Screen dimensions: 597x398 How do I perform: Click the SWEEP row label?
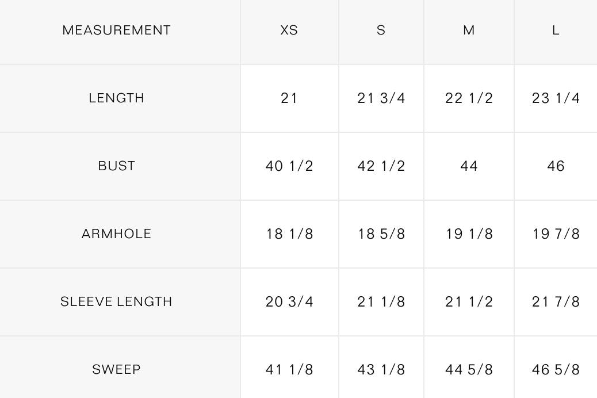[x=116, y=369]
